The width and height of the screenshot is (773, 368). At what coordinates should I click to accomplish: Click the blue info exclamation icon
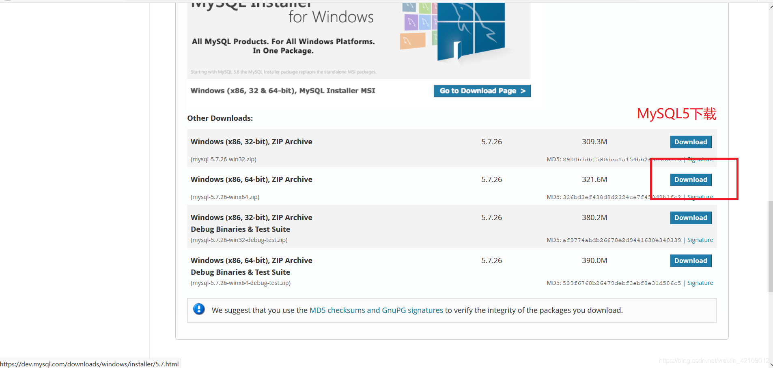[199, 309]
